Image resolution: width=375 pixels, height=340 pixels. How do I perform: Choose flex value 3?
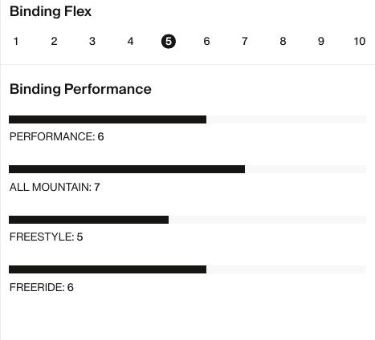(x=92, y=42)
